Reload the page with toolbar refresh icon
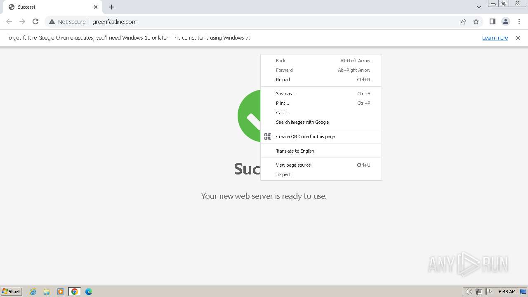 click(35, 21)
